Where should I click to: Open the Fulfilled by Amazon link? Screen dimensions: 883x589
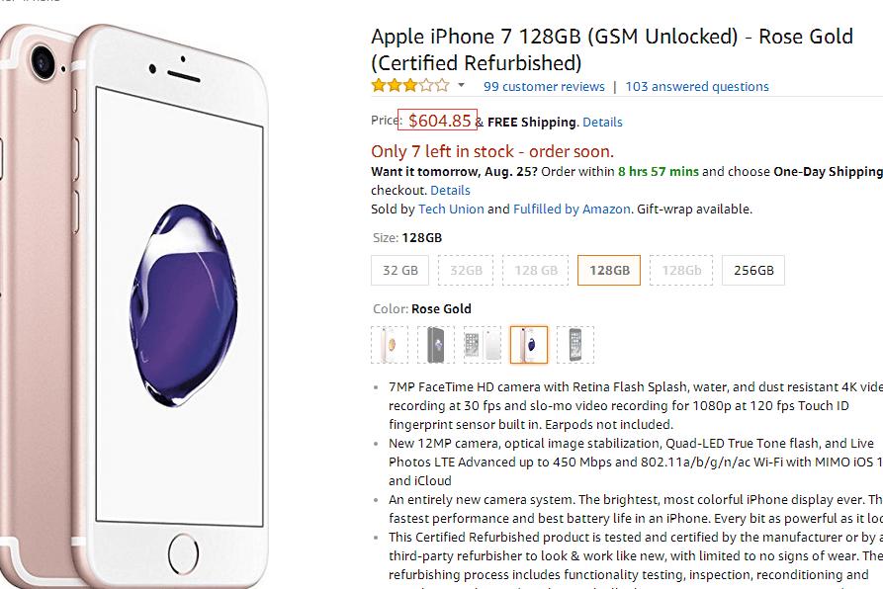pos(572,210)
